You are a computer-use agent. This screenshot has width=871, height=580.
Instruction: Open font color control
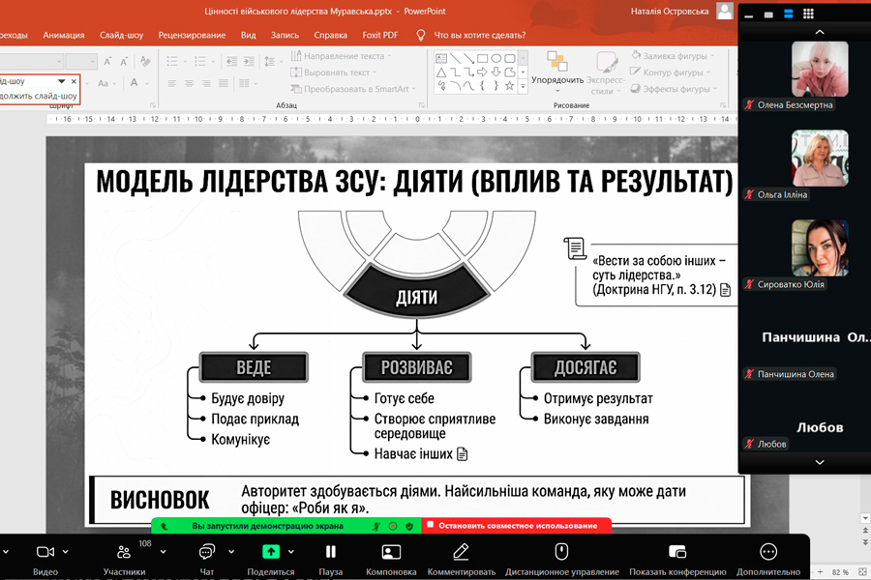click(x=134, y=83)
